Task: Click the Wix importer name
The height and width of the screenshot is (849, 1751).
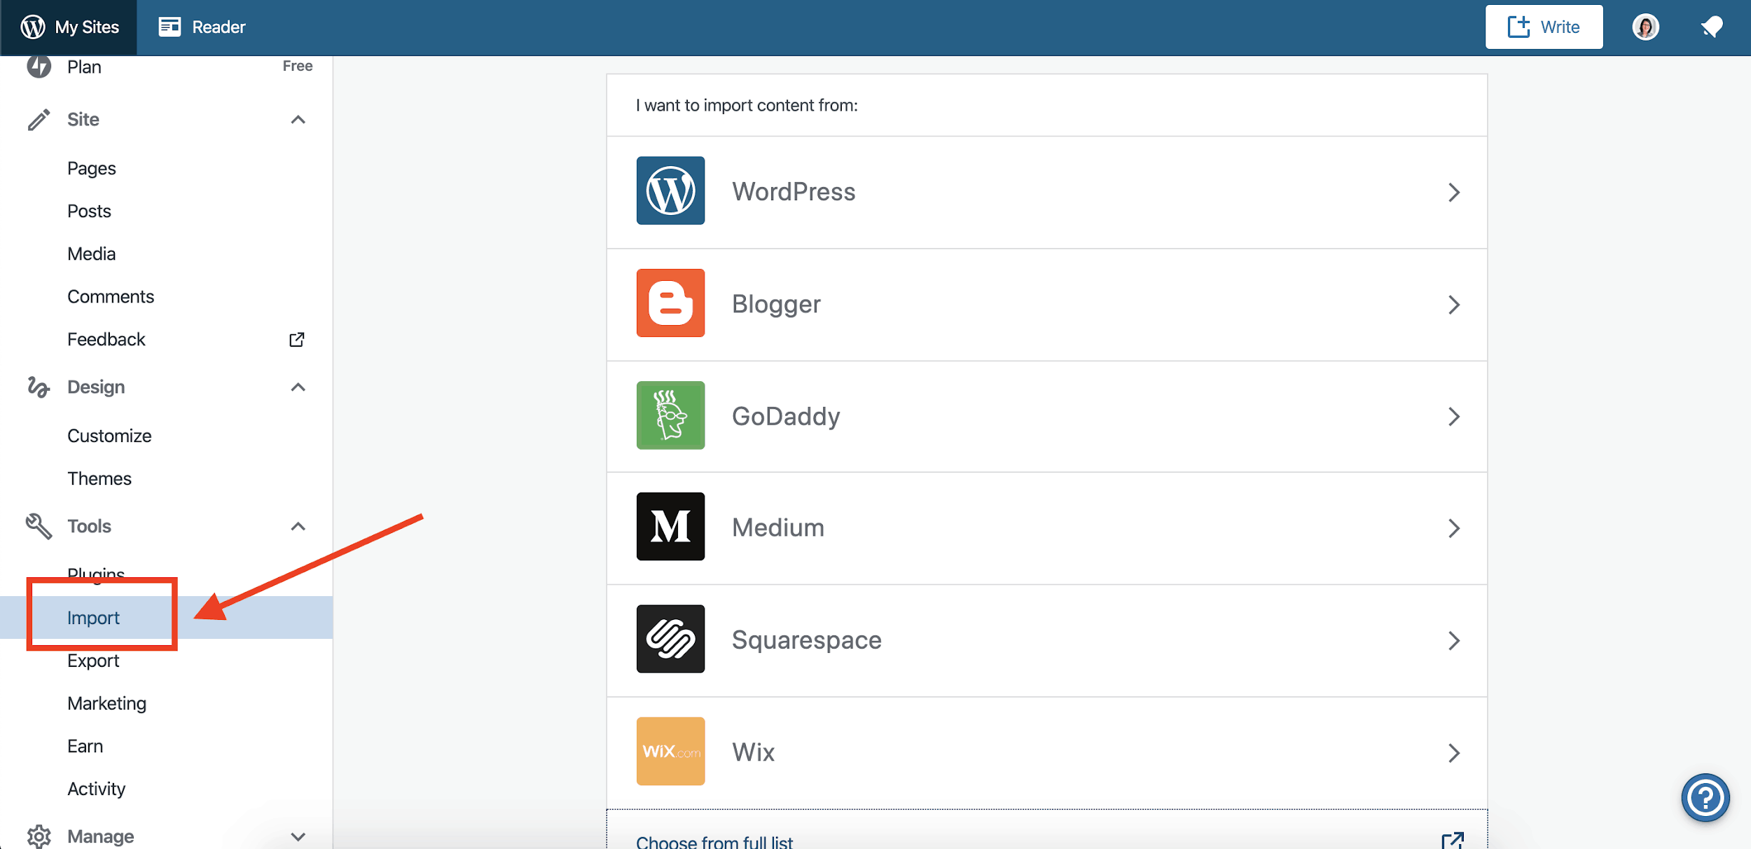Action: 754,752
